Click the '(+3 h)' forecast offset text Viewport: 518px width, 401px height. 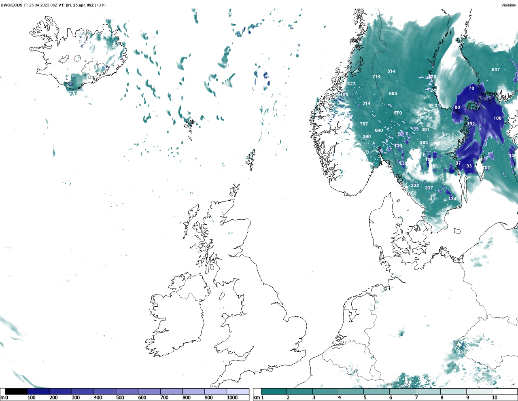pos(100,5)
